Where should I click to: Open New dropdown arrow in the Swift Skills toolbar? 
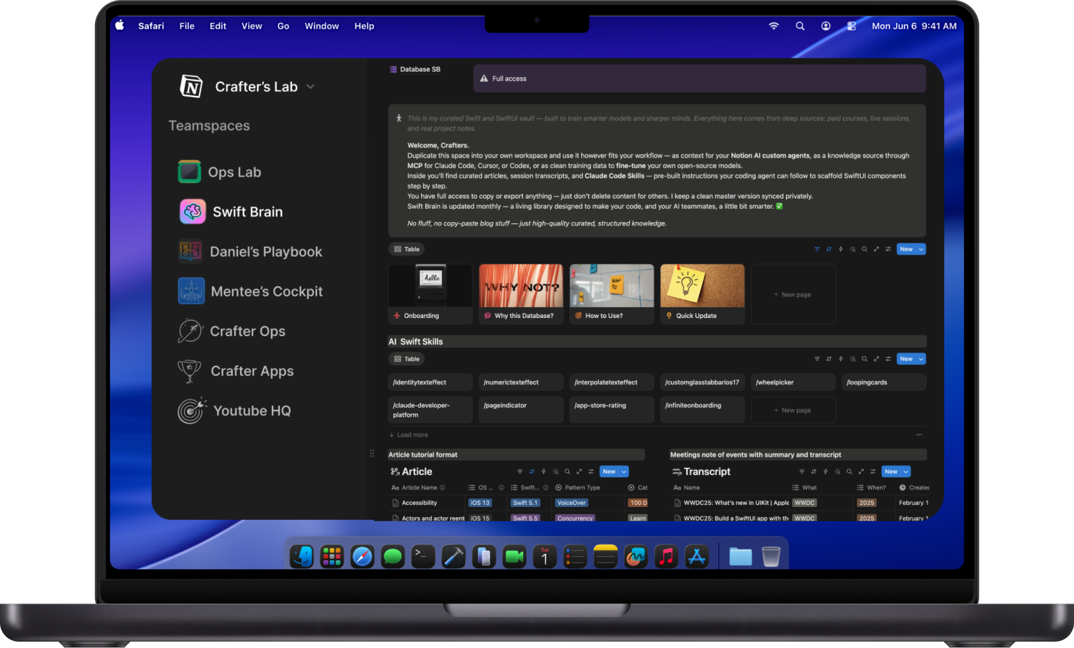921,359
